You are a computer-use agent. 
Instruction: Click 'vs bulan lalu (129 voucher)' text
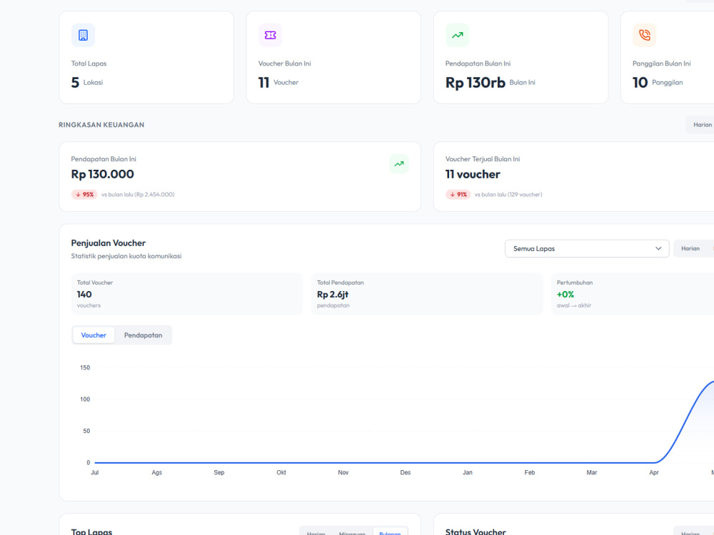point(508,194)
